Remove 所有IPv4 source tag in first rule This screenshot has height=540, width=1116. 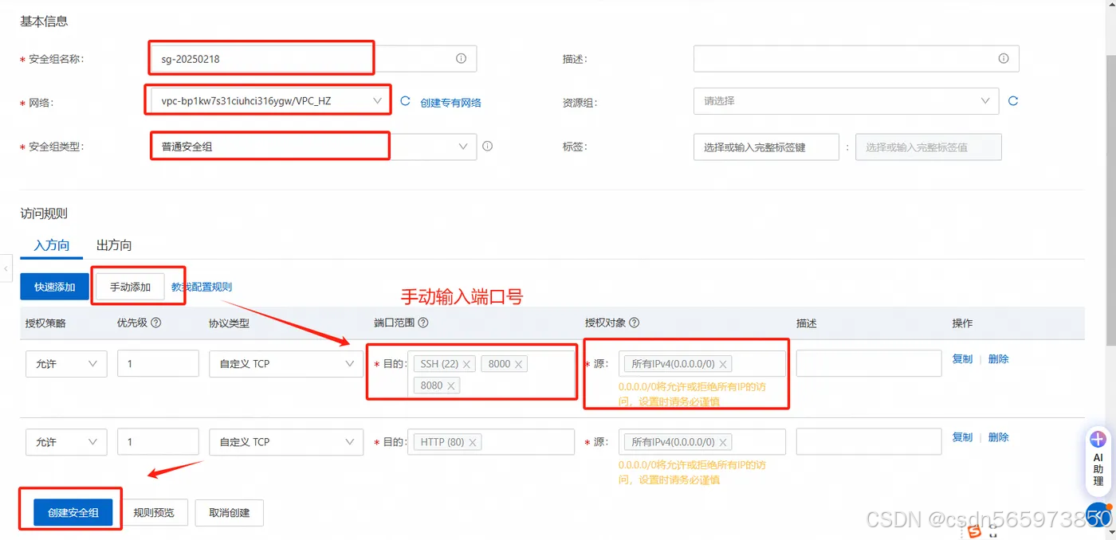[x=723, y=364]
